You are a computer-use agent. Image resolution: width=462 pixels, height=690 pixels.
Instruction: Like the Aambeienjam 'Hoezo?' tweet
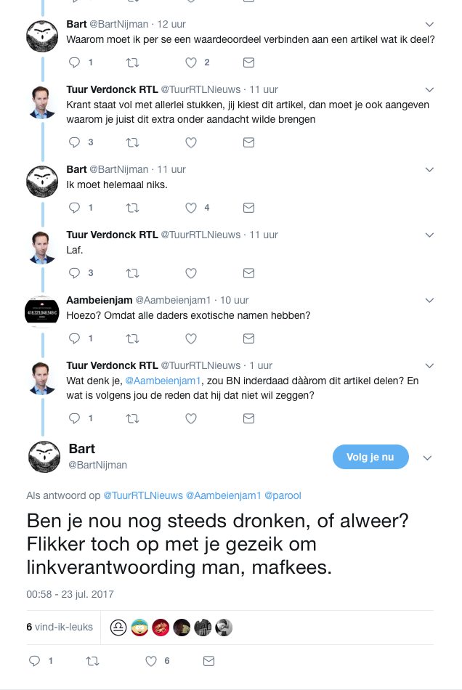click(x=191, y=338)
